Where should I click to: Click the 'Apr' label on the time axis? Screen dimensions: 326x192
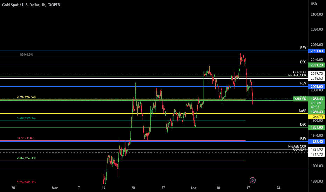tap(193, 188)
